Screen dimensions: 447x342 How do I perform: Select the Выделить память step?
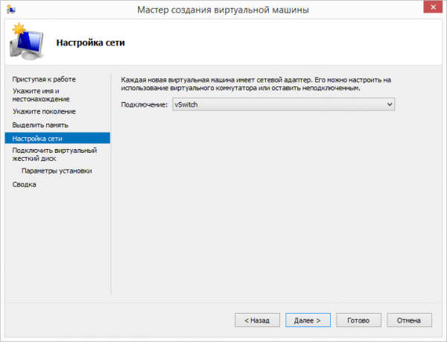tap(40, 125)
